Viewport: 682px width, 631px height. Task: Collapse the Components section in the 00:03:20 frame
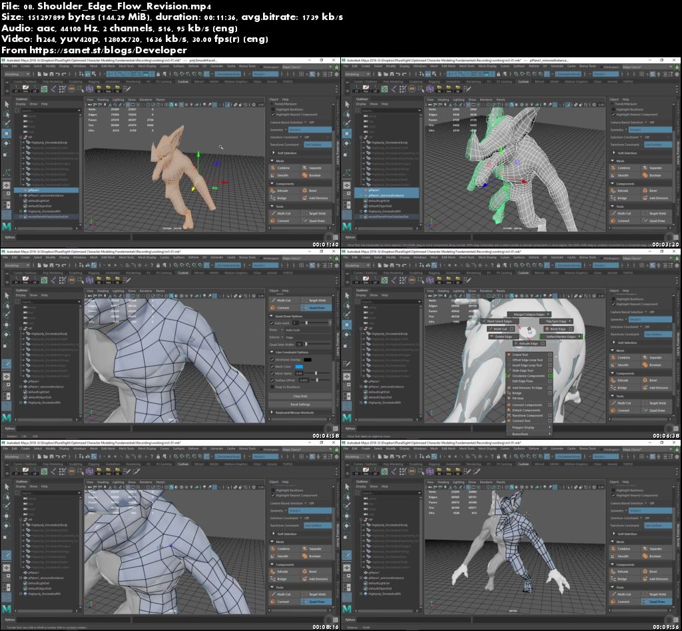[613, 184]
